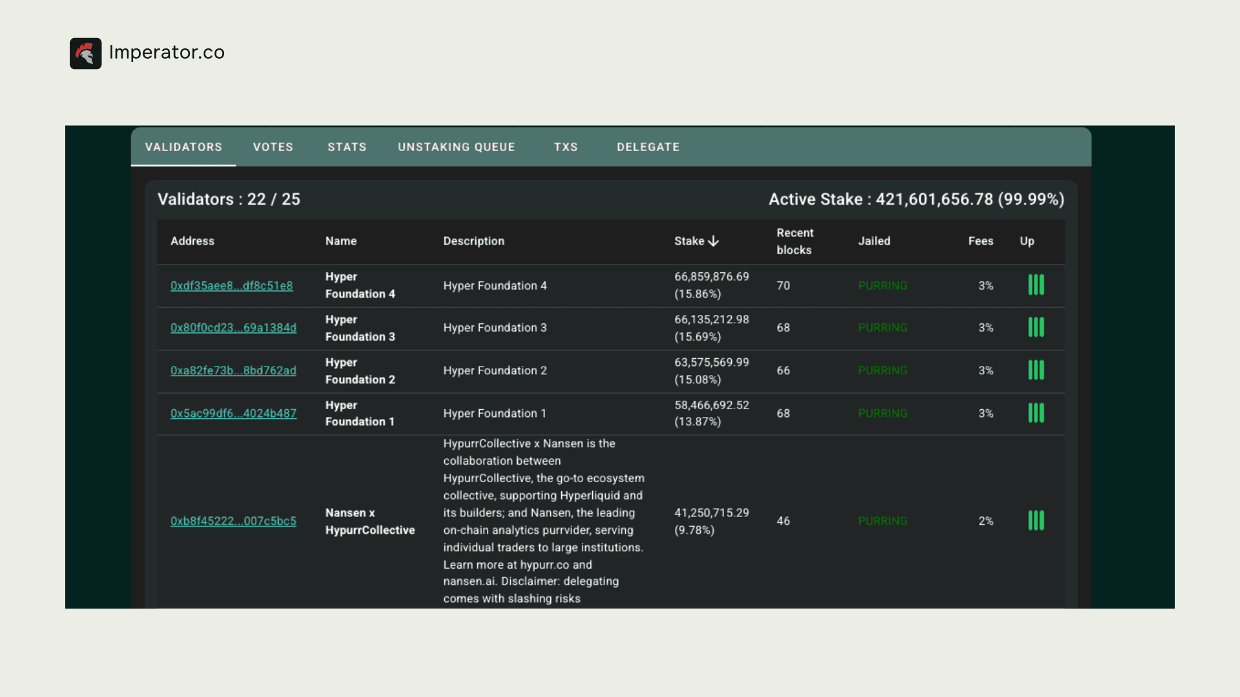The image size is (1240, 697).
Task: Sort by the Description column header
Action: [474, 241]
